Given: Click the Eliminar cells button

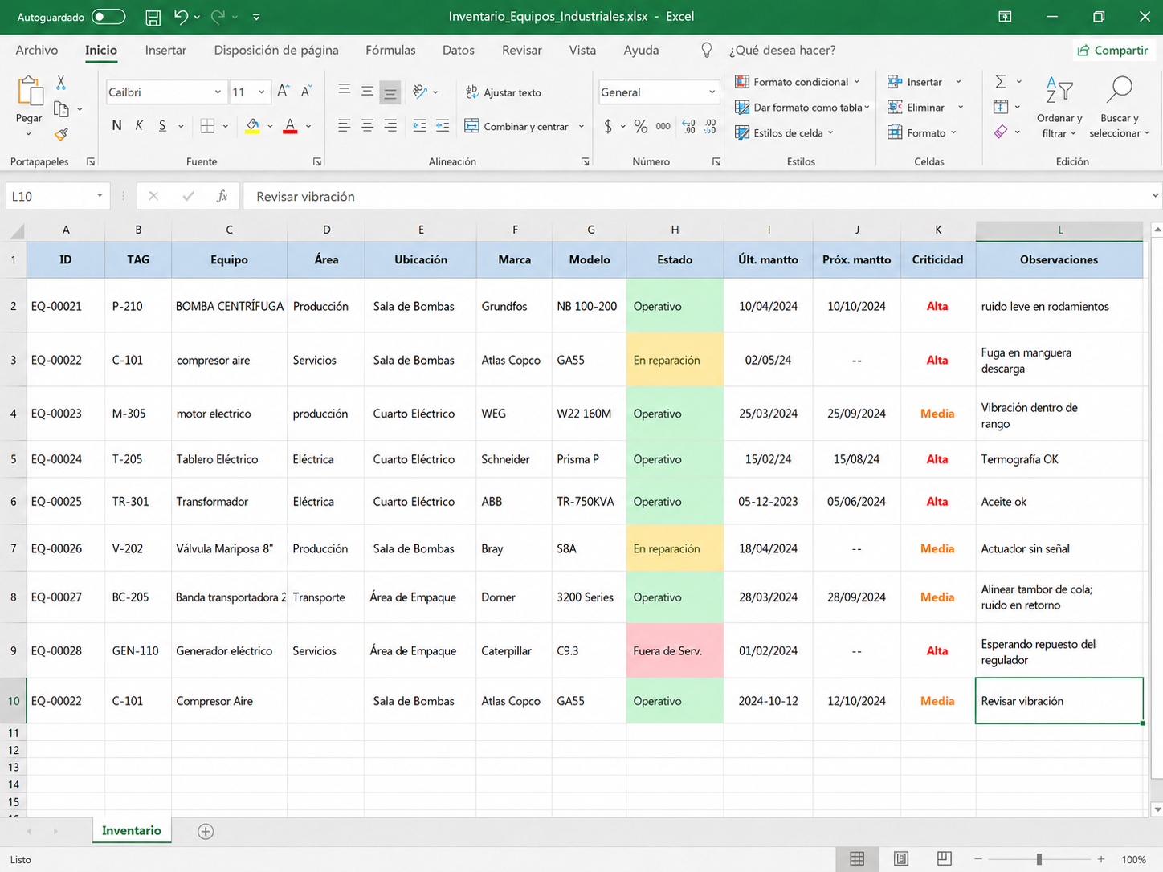Looking at the screenshot, I should point(925,108).
